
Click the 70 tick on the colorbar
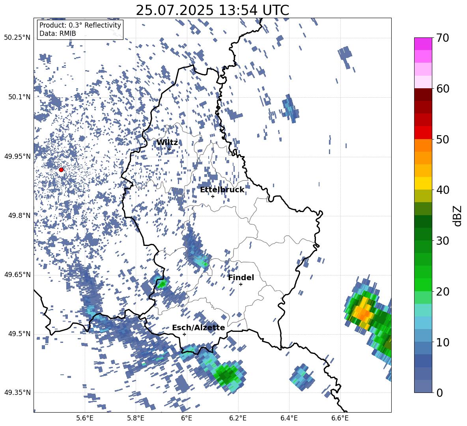tap(443, 38)
